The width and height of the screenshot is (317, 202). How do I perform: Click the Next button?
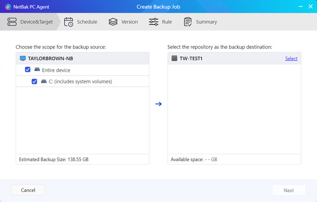pos(288,190)
